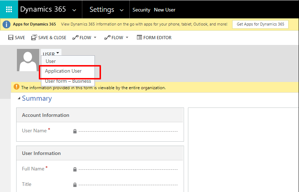Click the Form Editor icon
299x192 pixels.
139,37
